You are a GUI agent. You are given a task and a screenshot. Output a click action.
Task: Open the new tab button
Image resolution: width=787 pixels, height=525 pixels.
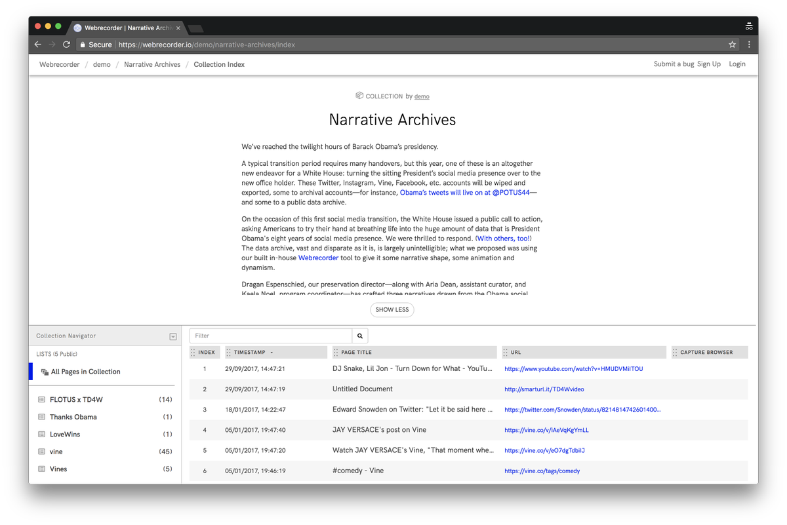195,28
